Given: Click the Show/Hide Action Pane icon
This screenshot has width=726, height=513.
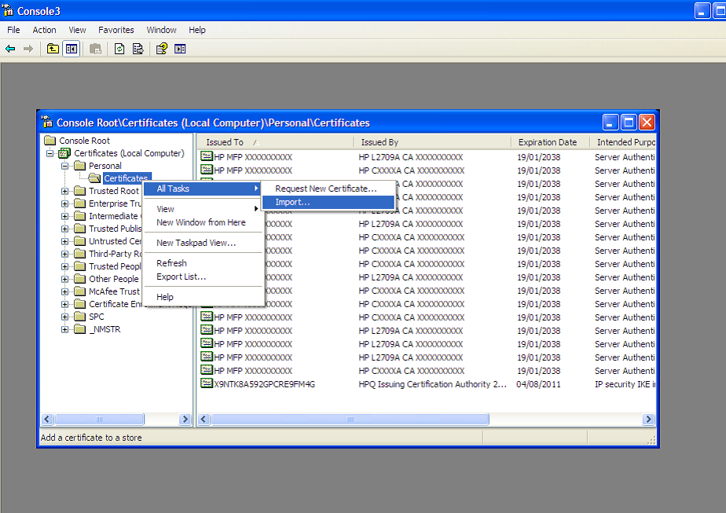Looking at the screenshot, I should [180, 49].
